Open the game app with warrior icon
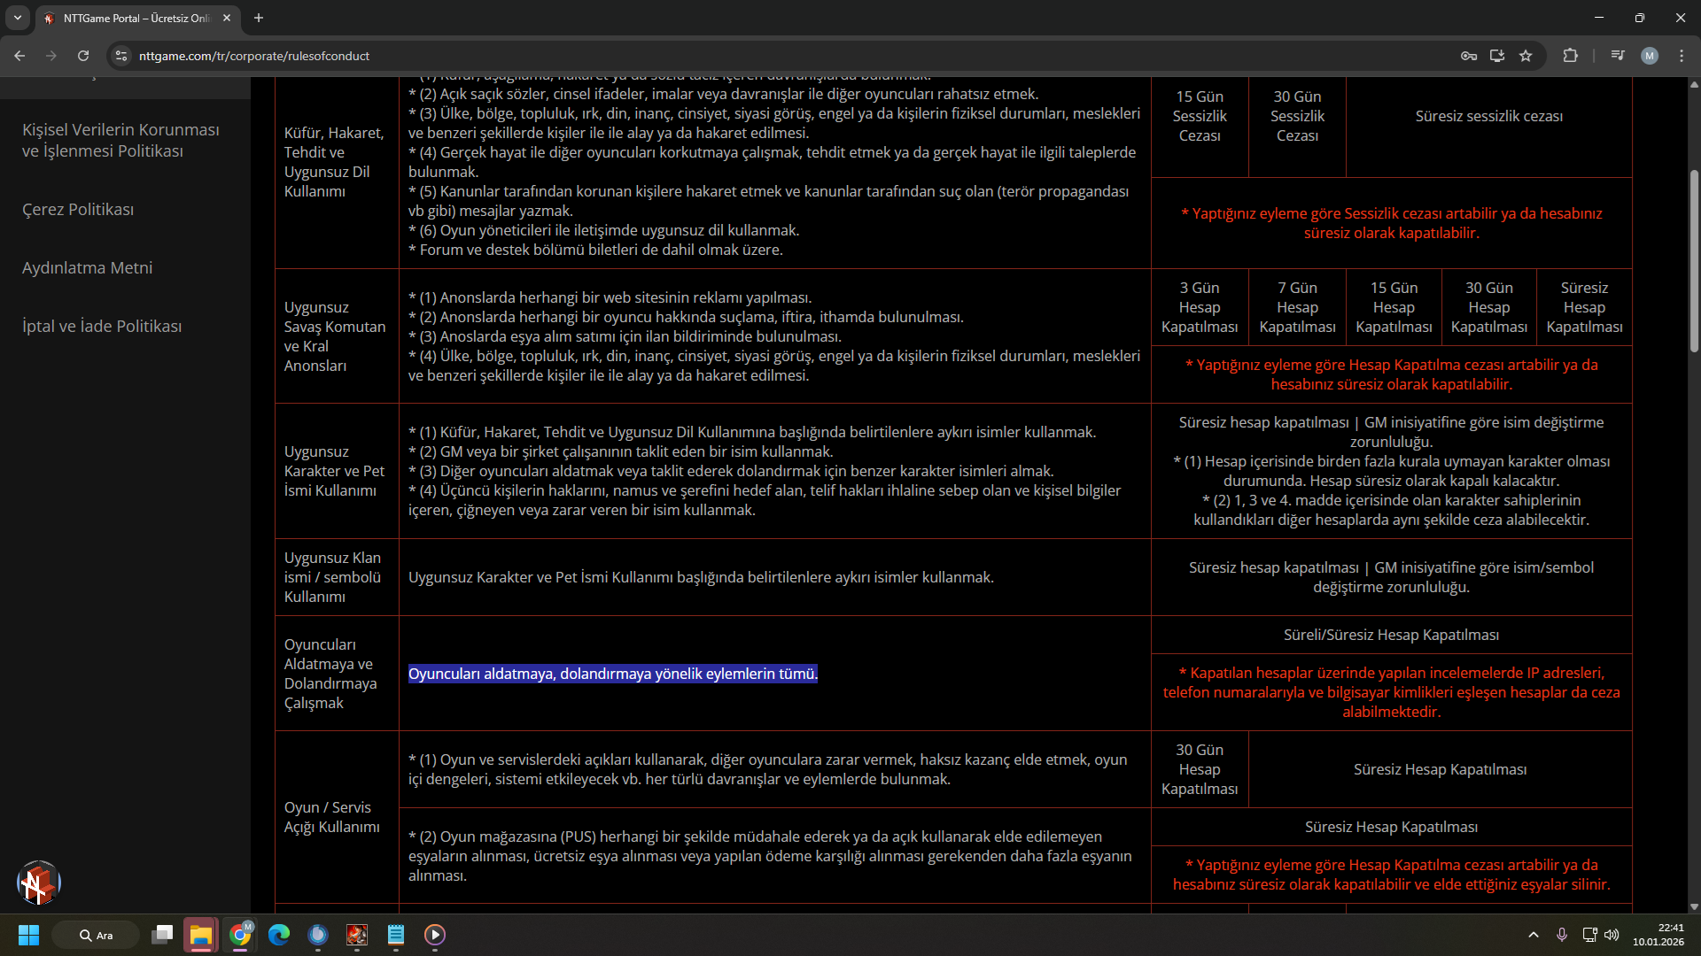This screenshot has height=956, width=1701. click(357, 935)
